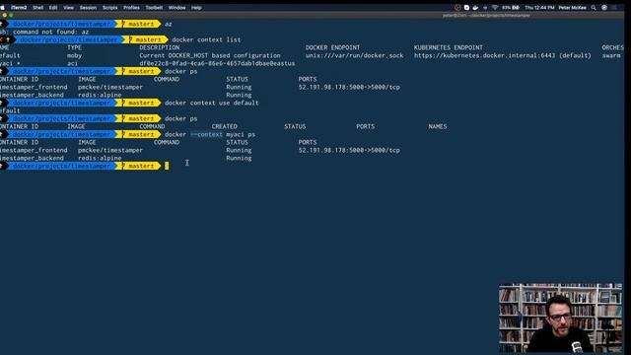This screenshot has height=355, width=631.
Task: Open the Wi-Fi status menu
Action: coord(495,7)
